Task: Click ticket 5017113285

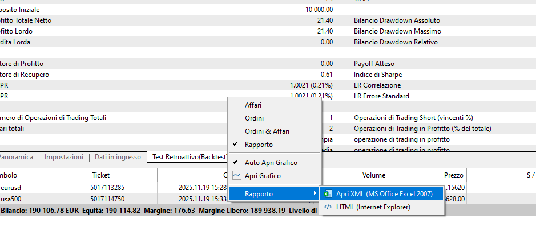Action: 107,188
